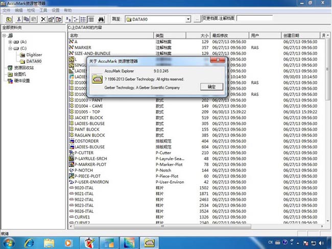Collapse the (C:) drive node
Image resolution: width=332 pixels, height=249 pixels.
point(10,48)
